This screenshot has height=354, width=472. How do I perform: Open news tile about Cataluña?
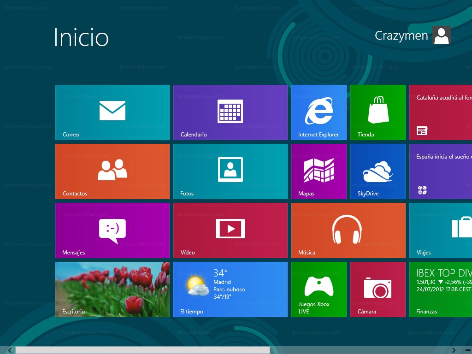pyautogui.click(x=441, y=112)
